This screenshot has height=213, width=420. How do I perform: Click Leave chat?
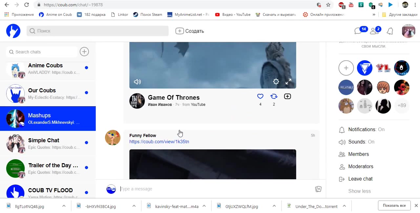360,179
